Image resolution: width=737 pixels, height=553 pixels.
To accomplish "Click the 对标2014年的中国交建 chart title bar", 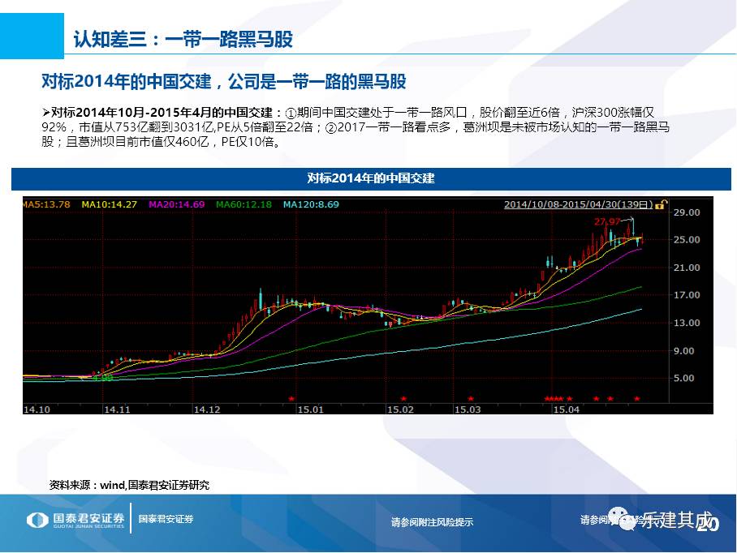I will (x=369, y=179).
